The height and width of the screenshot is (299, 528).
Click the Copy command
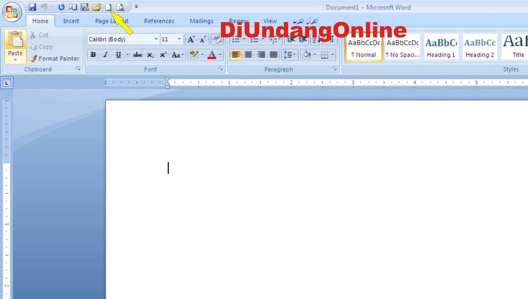click(x=41, y=47)
